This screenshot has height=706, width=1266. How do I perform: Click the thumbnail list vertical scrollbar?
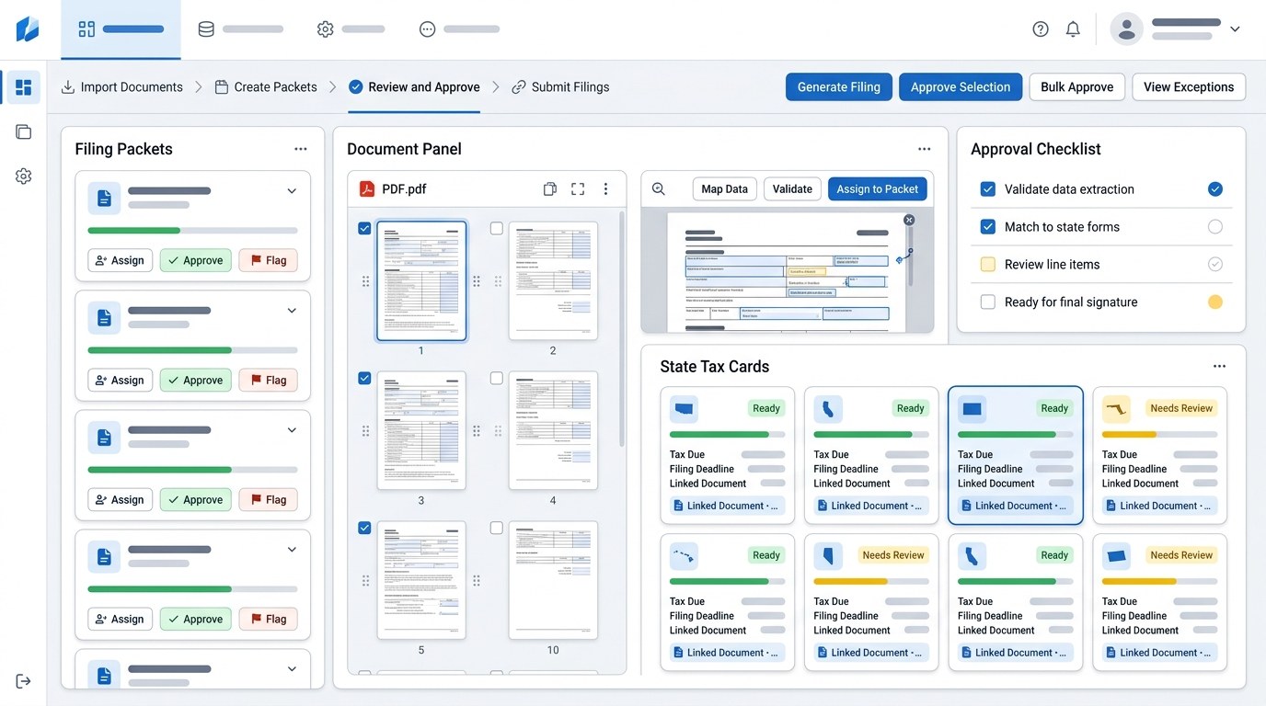pos(622,329)
